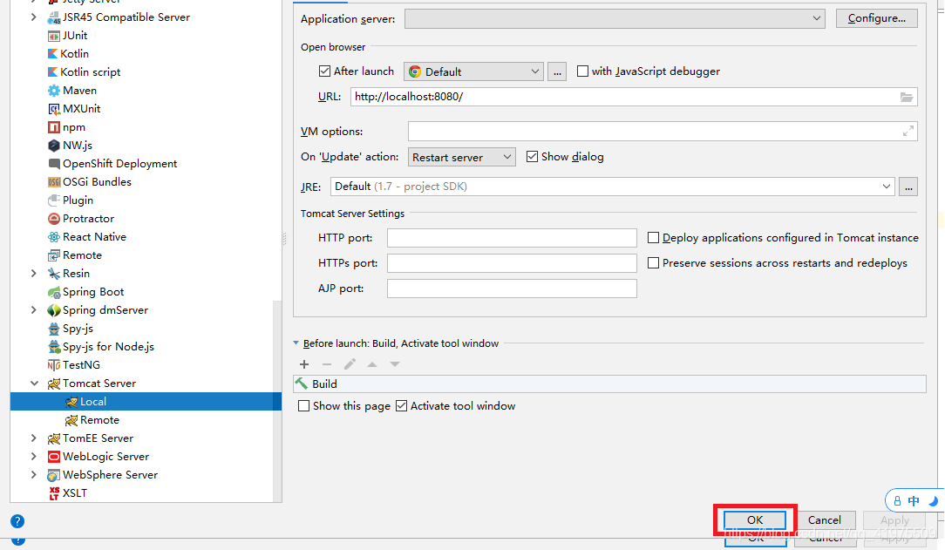Open browser selection ellipsis button
The height and width of the screenshot is (550, 945).
pyautogui.click(x=557, y=71)
